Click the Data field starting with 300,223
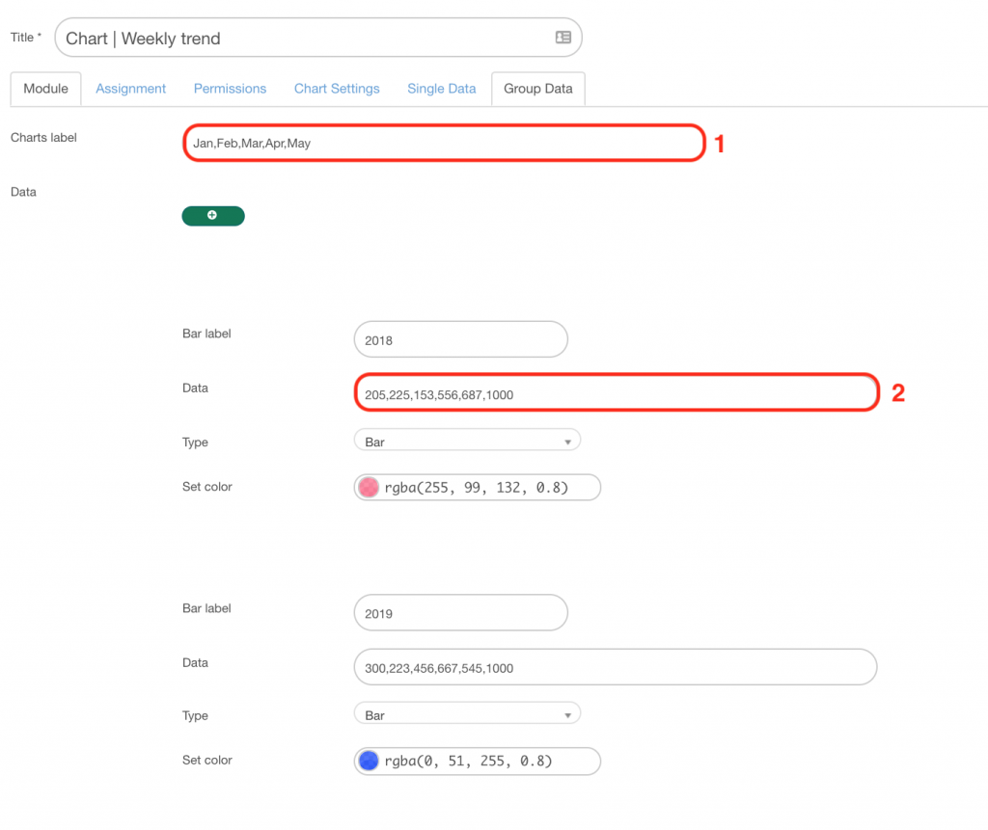Image resolution: width=988 pixels, height=830 pixels. (x=616, y=667)
